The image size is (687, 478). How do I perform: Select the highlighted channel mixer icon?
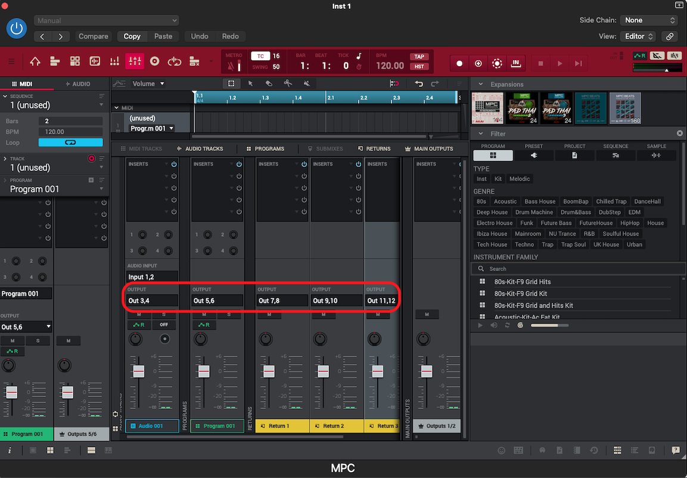[135, 62]
